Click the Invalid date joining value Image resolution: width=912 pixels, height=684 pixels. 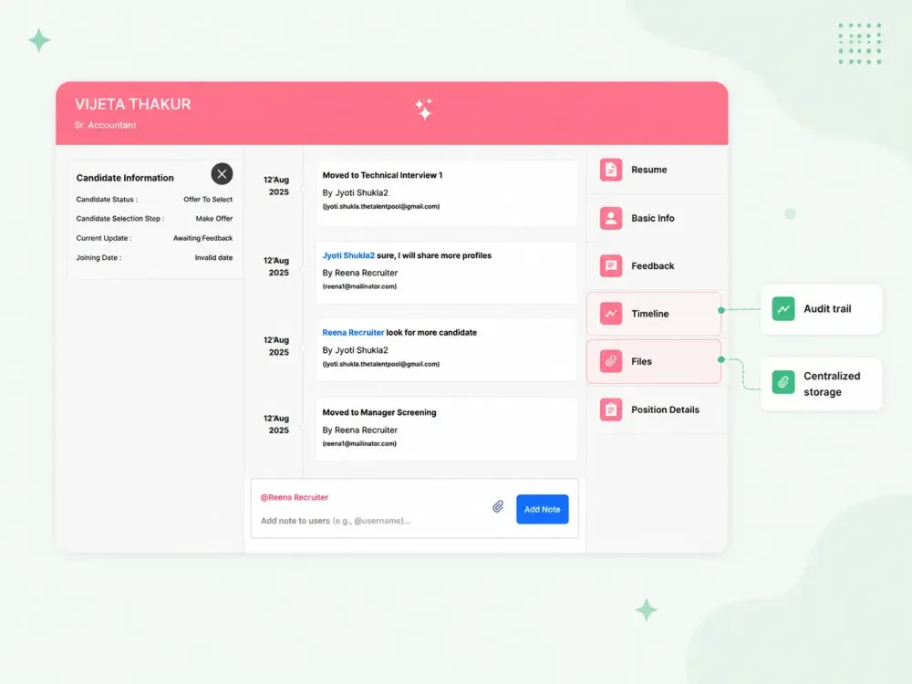click(x=213, y=258)
